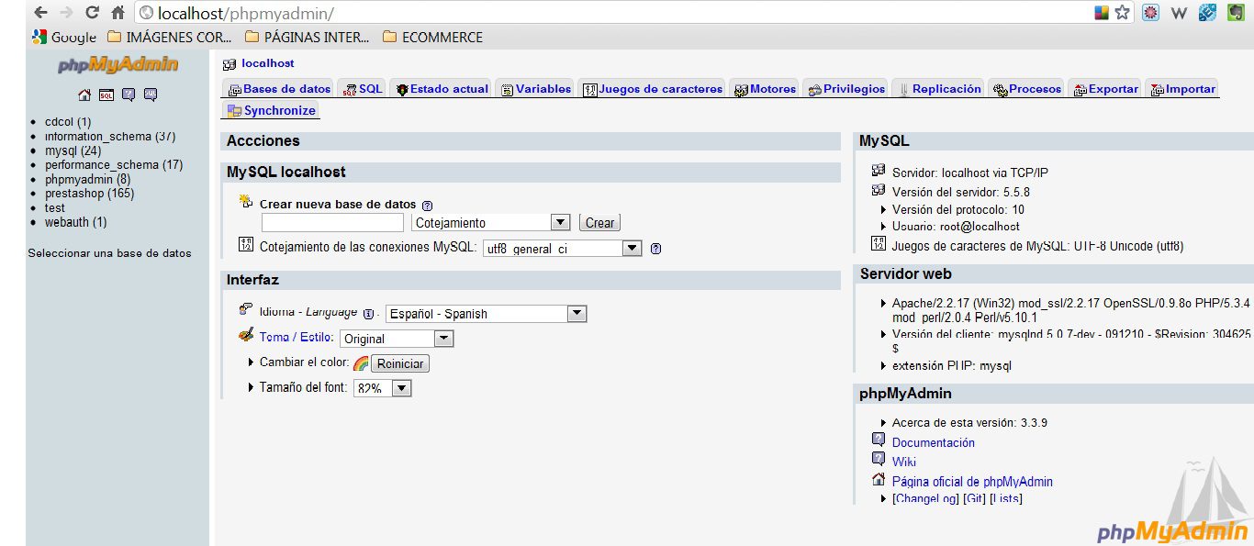Open the sidebar SQL query window icon
This screenshot has height=546, width=1254.
pyautogui.click(x=106, y=95)
